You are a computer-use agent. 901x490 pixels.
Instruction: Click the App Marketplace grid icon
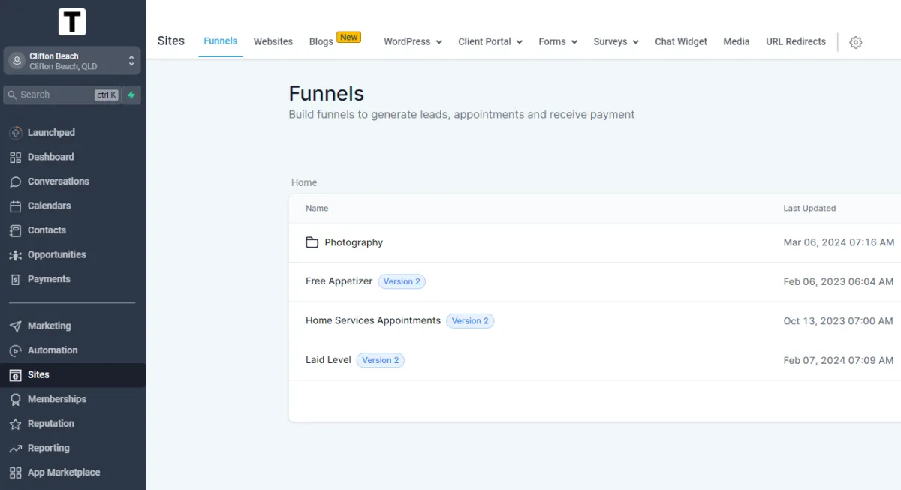pos(15,473)
